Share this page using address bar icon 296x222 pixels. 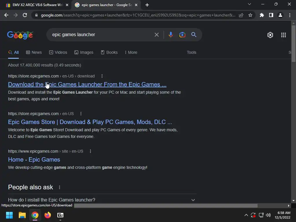click(241, 15)
